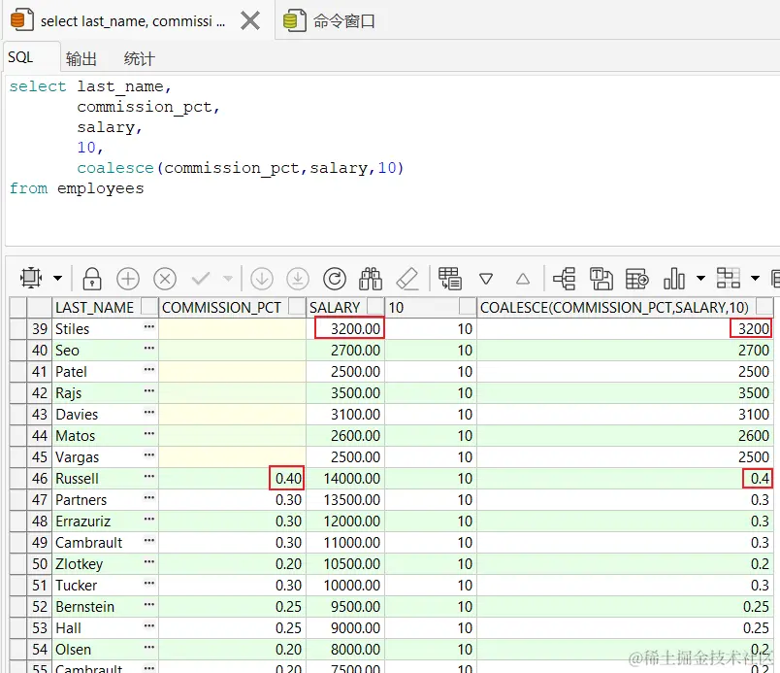
Task: Open the dropdown arrow beside grid layout icon
Action: 755,278
